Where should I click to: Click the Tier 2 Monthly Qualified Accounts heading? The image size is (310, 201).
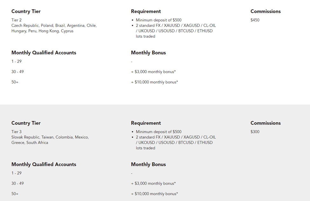[44, 53]
